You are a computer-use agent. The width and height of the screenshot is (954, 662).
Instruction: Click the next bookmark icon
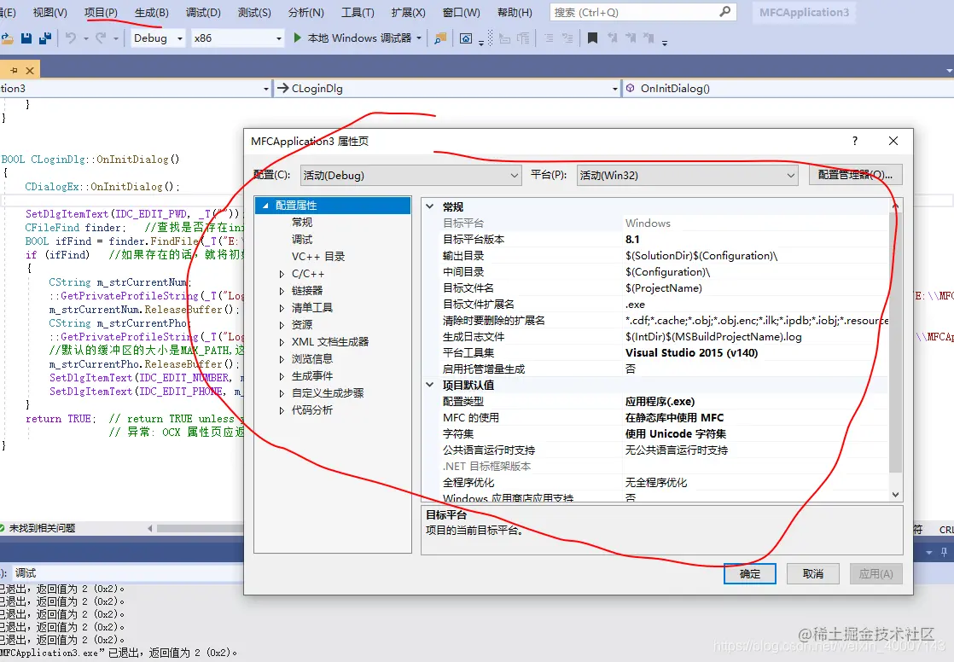(631, 38)
